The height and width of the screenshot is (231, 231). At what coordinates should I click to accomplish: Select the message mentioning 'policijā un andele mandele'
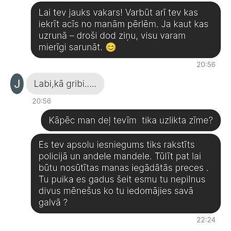(x=126, y=173)
